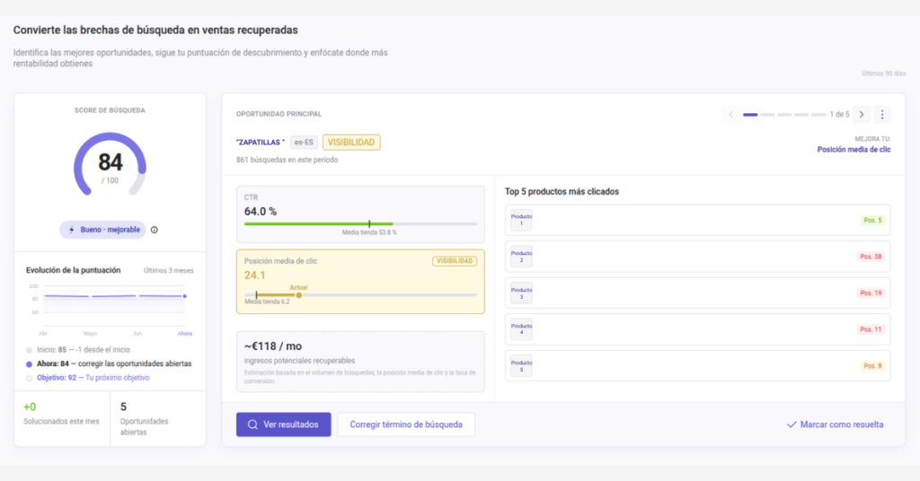Click the +0 Solucionados este mes figure

click(x=30, y=407)
